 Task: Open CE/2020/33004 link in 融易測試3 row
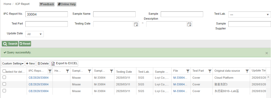pos(39,84)
